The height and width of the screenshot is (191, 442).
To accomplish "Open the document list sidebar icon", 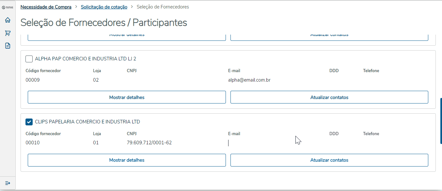I will click(8, 46).
